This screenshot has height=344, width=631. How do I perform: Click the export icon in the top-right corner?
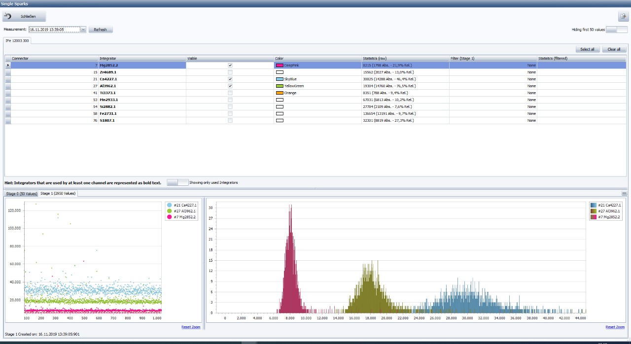[x=623, y=16]
